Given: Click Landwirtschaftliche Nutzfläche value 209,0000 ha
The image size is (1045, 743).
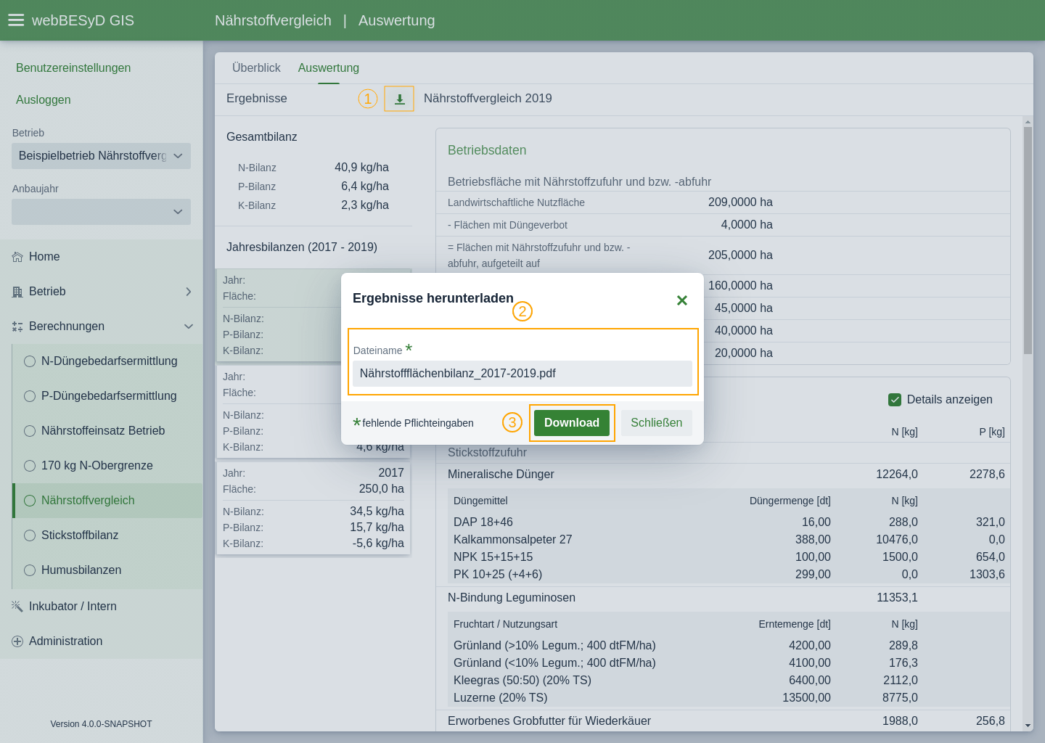Looking at the screenshot, I should [x=740, y=202].
